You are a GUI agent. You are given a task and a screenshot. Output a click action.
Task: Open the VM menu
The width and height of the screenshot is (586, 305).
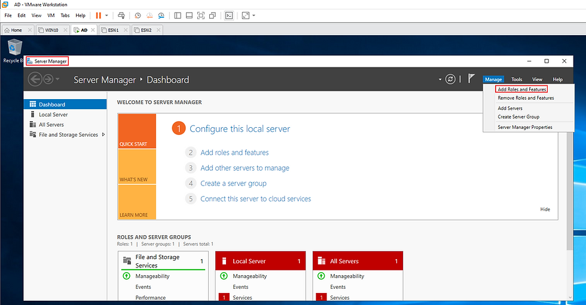pyautogui.click(x=51, y=16)
